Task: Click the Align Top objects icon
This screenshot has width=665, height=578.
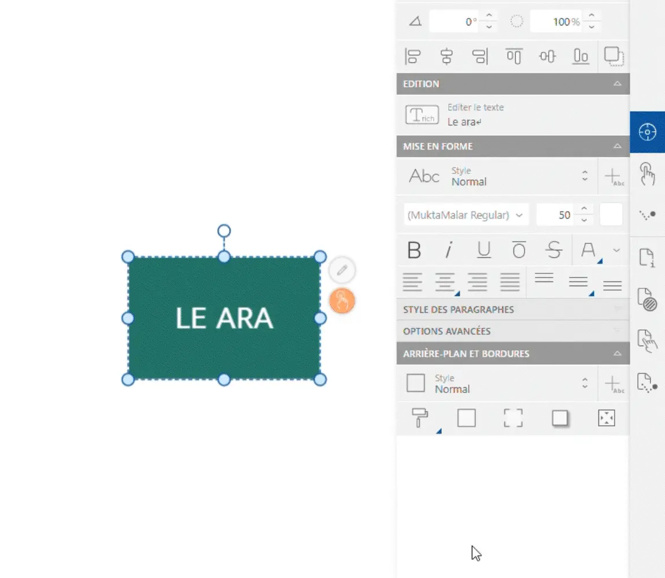Action: click(513, 56)
